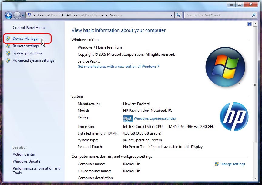The height and width of the screenshot is (185, 262).
Task: Open System protection link
Action: (x=27, y=53)
